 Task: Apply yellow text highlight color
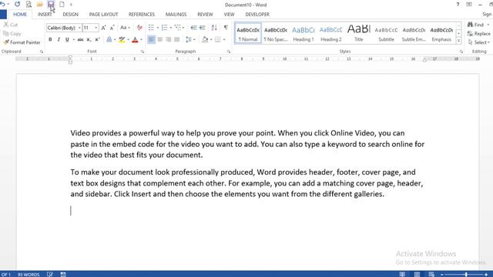(122, 39)
